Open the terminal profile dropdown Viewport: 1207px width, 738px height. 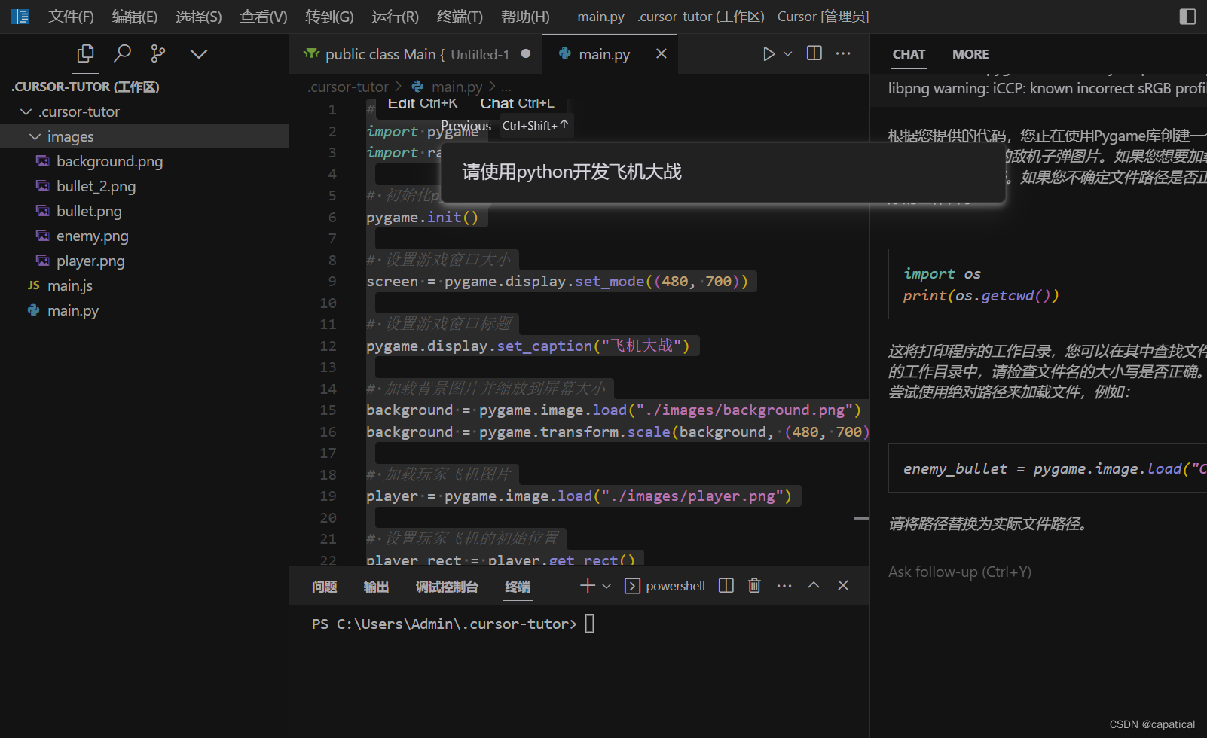click(x=607, y=585)
